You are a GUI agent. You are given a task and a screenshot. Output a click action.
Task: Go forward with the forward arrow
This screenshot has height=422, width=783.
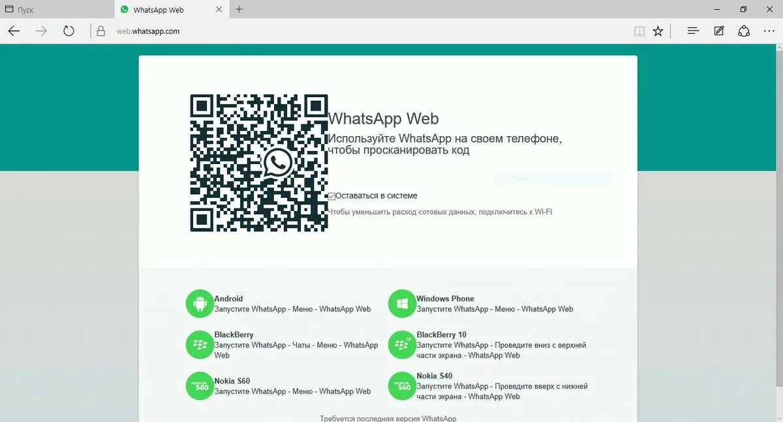click(41, 31)
